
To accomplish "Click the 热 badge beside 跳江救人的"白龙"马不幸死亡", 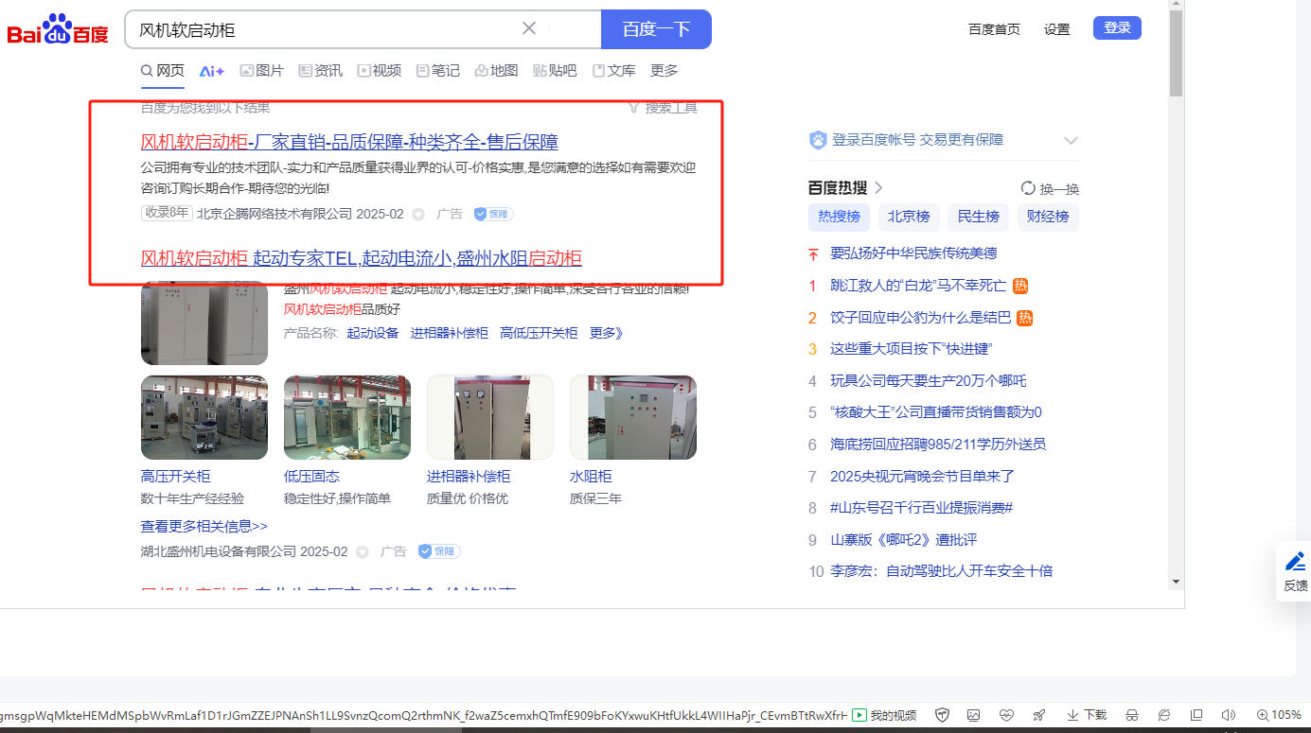I will pyautogui.click(x=1020, y=286).
